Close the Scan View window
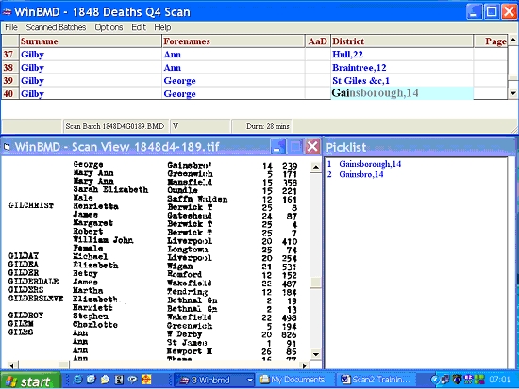519x389 pixels. (311, 146)
